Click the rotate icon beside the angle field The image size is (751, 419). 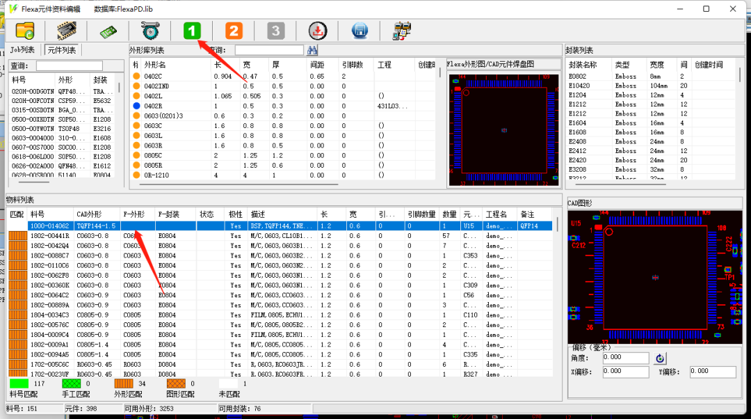click(660, 358)
